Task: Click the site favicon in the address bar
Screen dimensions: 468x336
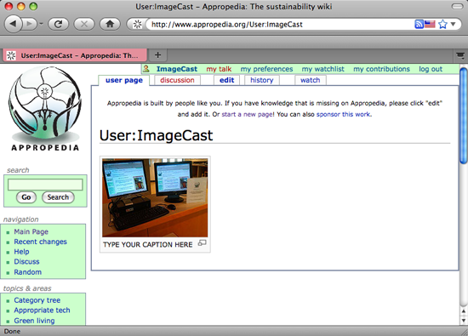Action: (137, 24)
